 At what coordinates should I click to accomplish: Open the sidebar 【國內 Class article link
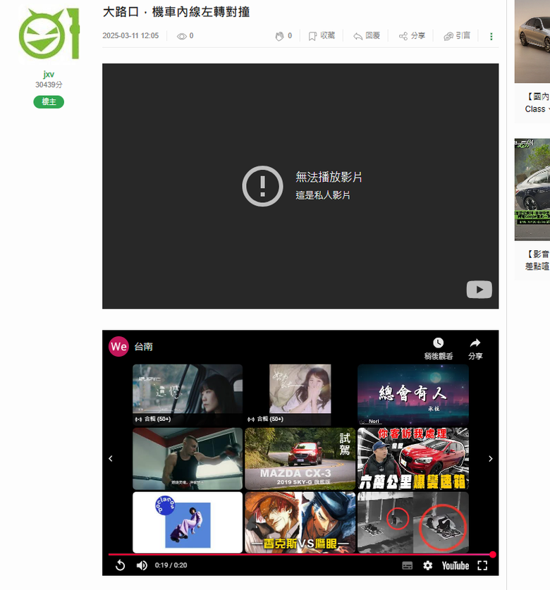click(x=537, y=103)
